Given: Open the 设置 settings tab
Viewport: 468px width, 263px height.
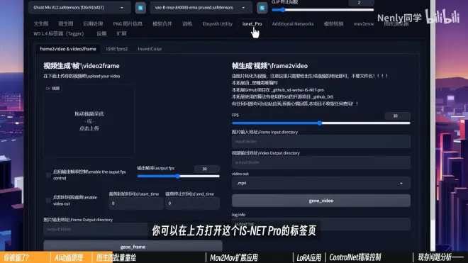Looking at the screenshot, I should click(x=101, y=34).
